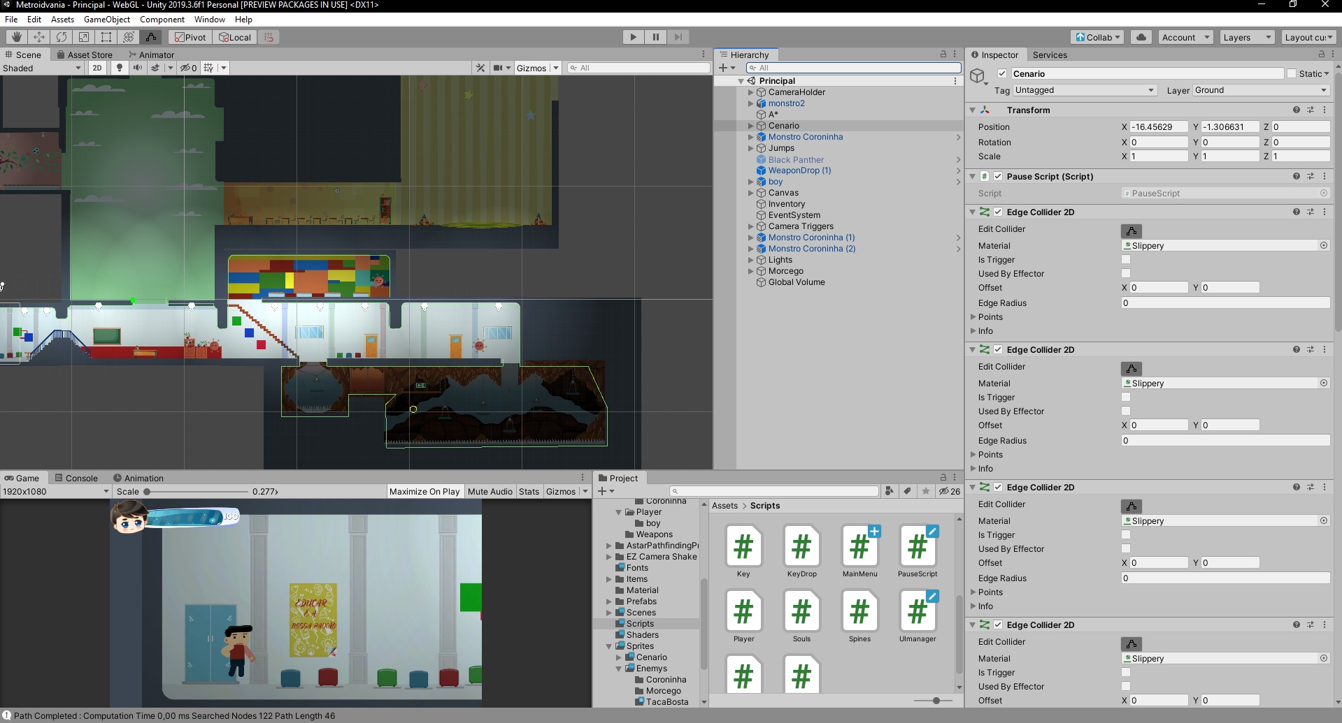This screenshot has height=723, width=1342.
Task: Enable Static checkbox for Cenario
Action: 1291,73
